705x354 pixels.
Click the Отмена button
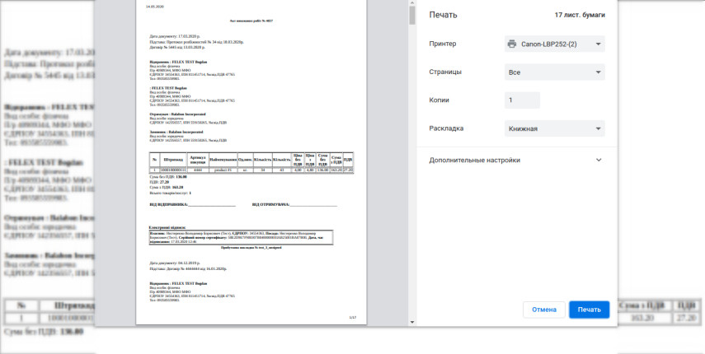tap(544, 310)
